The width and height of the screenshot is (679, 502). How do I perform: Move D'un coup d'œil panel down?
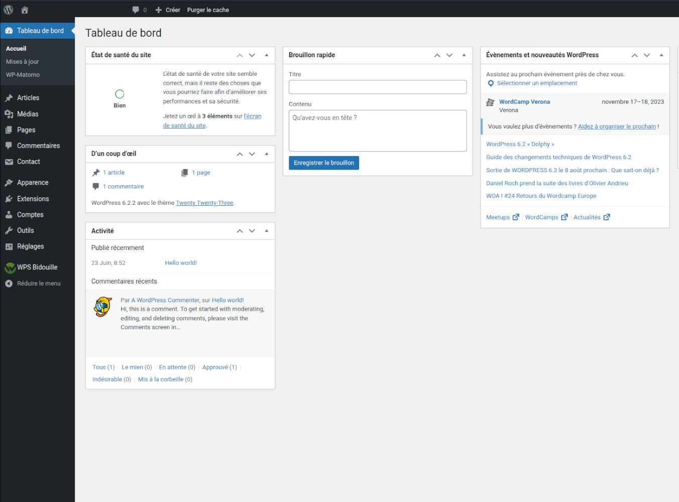[x=252, y=154]
